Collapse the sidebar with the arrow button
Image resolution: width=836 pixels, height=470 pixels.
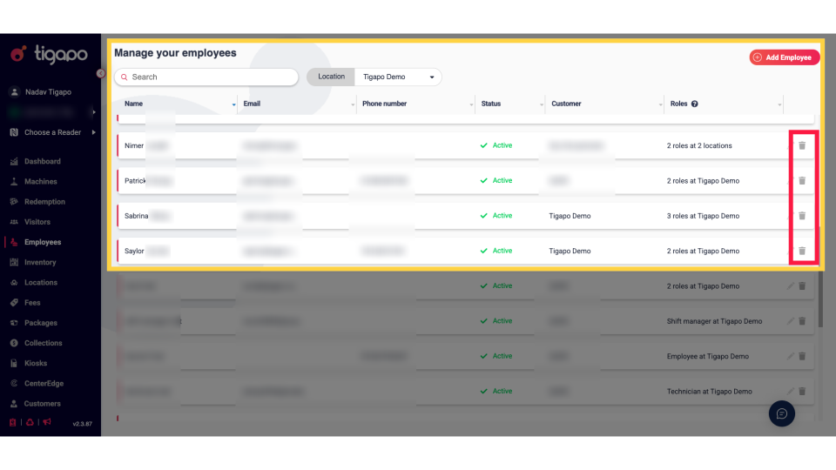(x=100, y=73)
